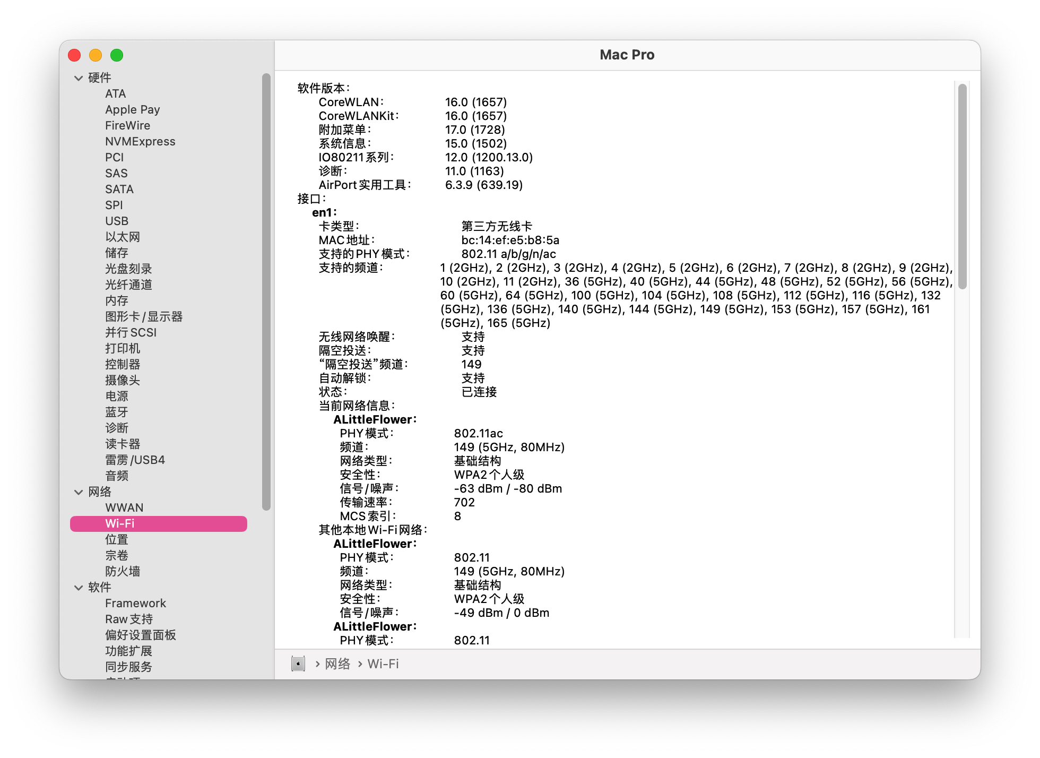
Task: Select 雷雳/USB4 sidebar item
Action: point(135,460)
